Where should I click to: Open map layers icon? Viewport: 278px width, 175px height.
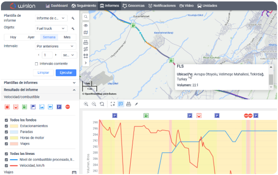85,33
